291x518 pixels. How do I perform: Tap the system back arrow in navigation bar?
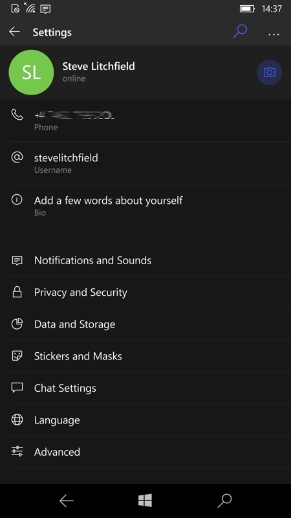(x=66, y=501)
